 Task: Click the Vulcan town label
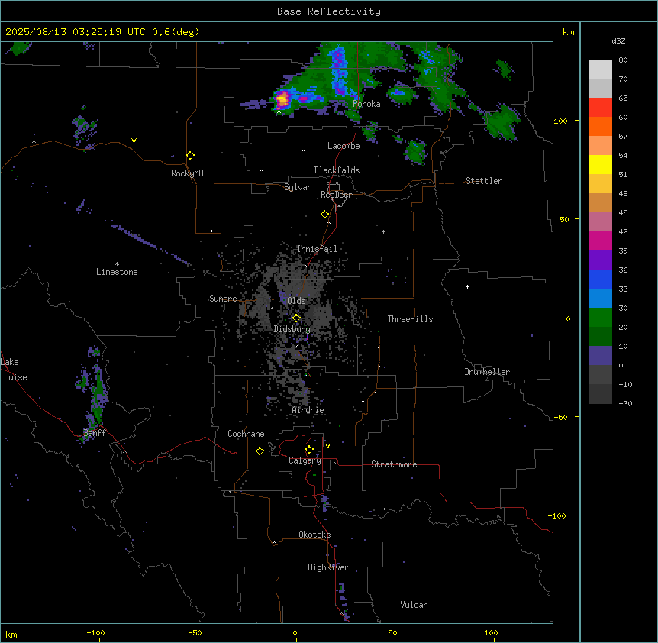414,605
